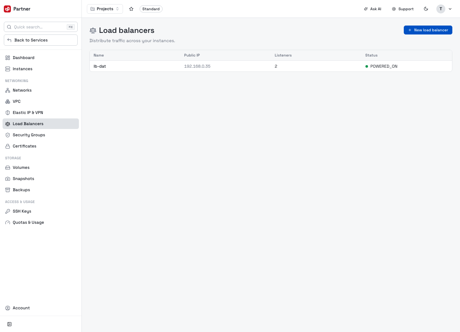Open Volumes in sidebar
The height and width of the screenshot is (332, 460).
pyautogui.click(x=41, y=168)
